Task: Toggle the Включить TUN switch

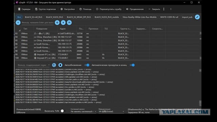Action: [x=63, y=111]
